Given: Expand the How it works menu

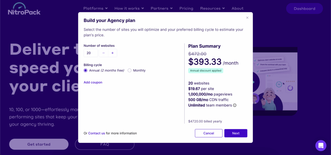Looking at the screenshot, I should pos(129,8).
